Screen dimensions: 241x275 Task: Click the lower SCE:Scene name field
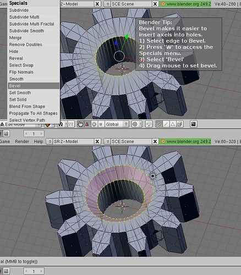coord(132,141)
